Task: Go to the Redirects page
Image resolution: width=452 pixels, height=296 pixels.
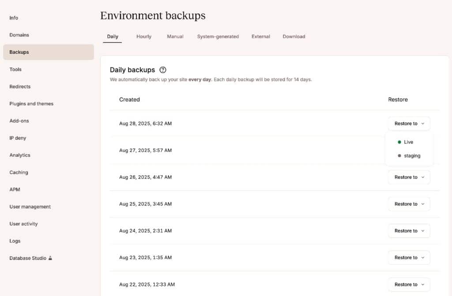Action: 20,86
